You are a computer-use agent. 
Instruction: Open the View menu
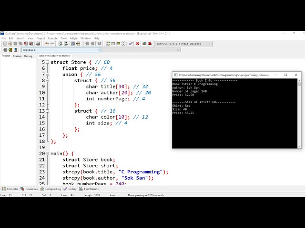[30, 38]
